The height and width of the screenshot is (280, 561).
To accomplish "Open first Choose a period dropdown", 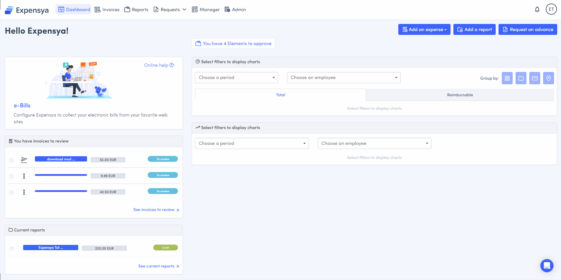I will tap(236, 78).
